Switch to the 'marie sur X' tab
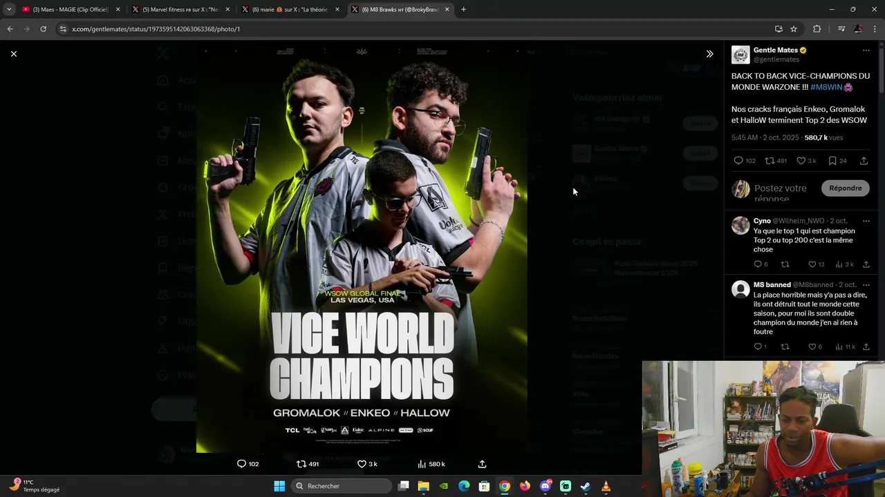This screenshot has height=497, width=885. (x=290, y=10)
